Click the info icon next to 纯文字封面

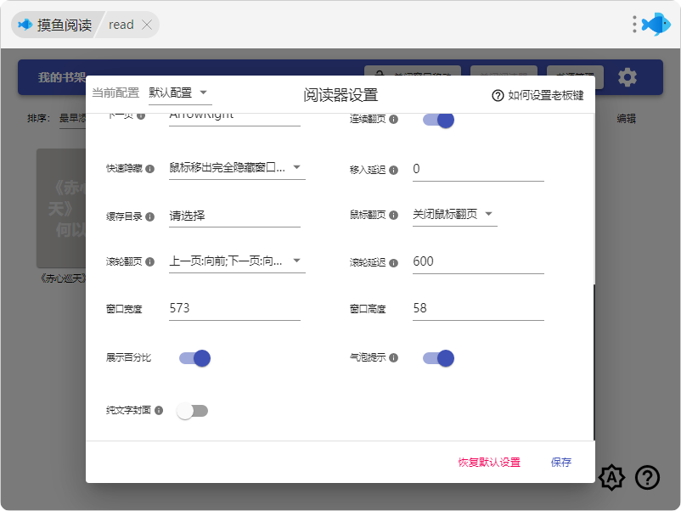(x=159, y=410)
